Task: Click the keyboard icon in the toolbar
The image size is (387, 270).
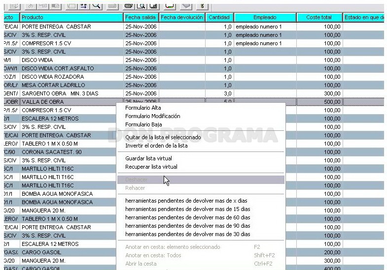Action: (x=112, y=5)
